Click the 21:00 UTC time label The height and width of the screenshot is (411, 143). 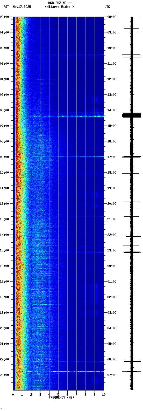(112, 219)
